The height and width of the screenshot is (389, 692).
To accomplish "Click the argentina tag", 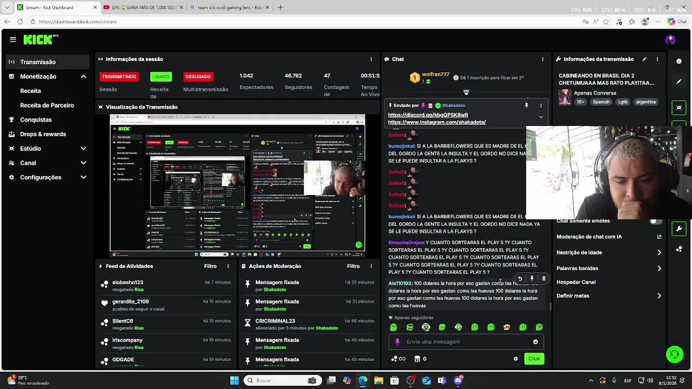I will coord(646,102).
